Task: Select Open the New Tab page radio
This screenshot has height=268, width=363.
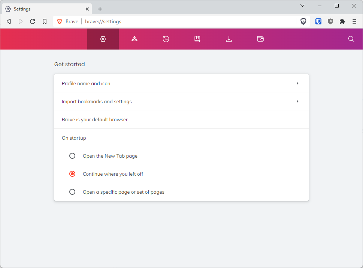Action: point(72,156)
